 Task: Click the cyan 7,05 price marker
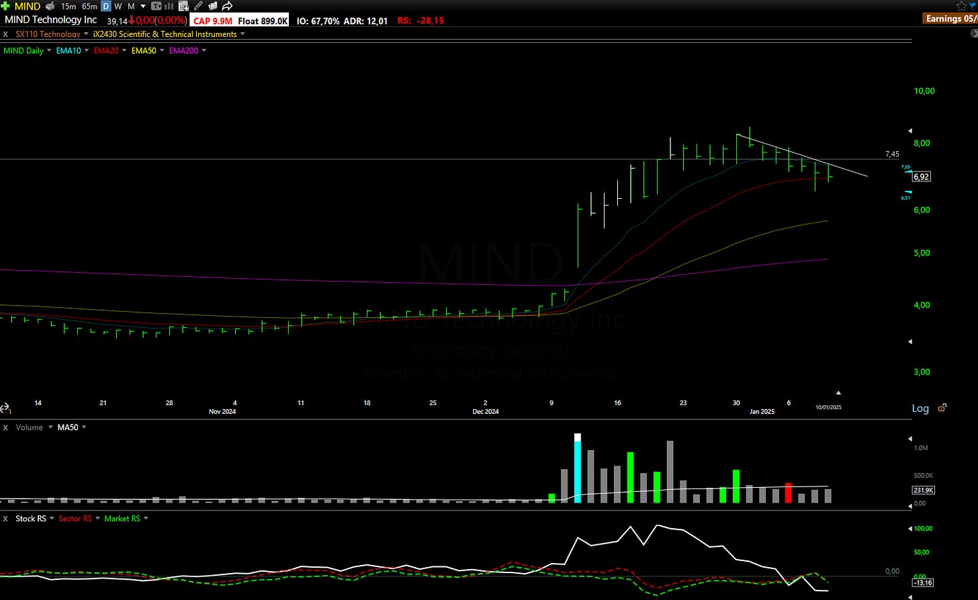click(905, 167)
